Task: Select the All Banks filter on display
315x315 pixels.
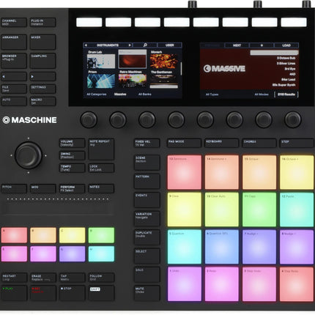Action: click(145, 94)
